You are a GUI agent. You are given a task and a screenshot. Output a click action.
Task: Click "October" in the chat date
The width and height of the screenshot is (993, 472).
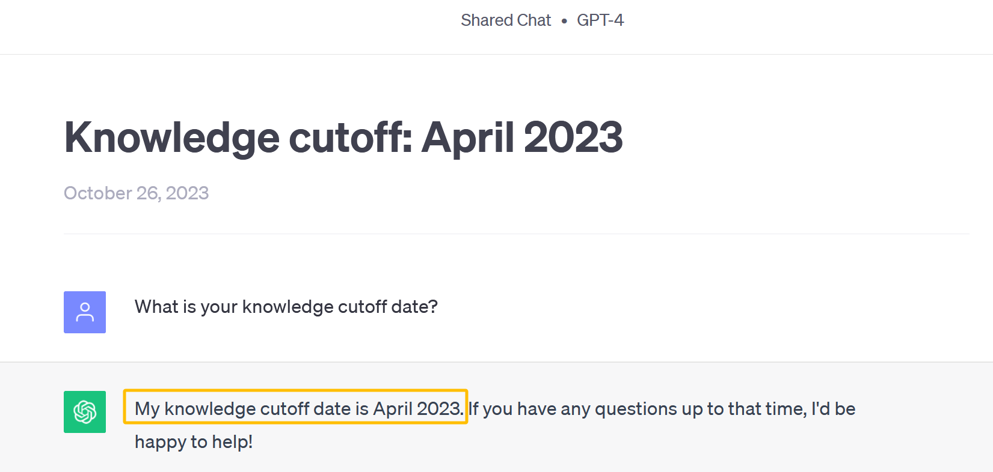coord(98,193)
